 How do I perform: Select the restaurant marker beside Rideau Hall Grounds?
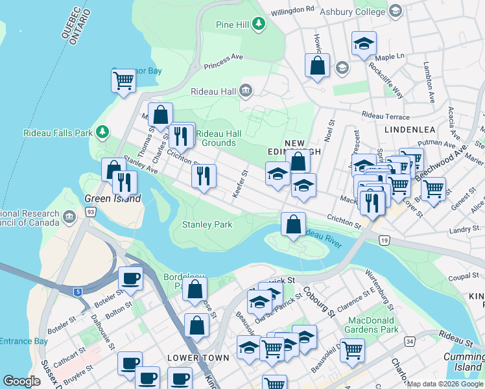[x=181, y=137]
